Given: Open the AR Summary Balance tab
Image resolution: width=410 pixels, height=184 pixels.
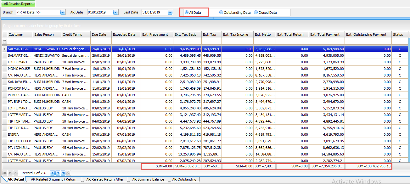Looking at the screenshot, I should 148,179.
